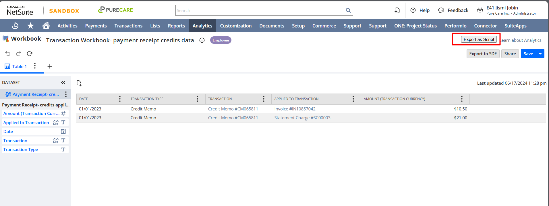
Task: Add a new workbook tab with plus
Action: [50, 66]
